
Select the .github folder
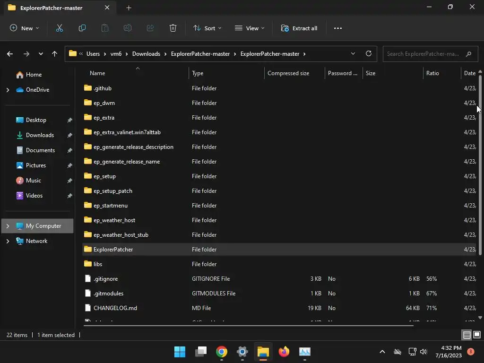coord(279,88)
